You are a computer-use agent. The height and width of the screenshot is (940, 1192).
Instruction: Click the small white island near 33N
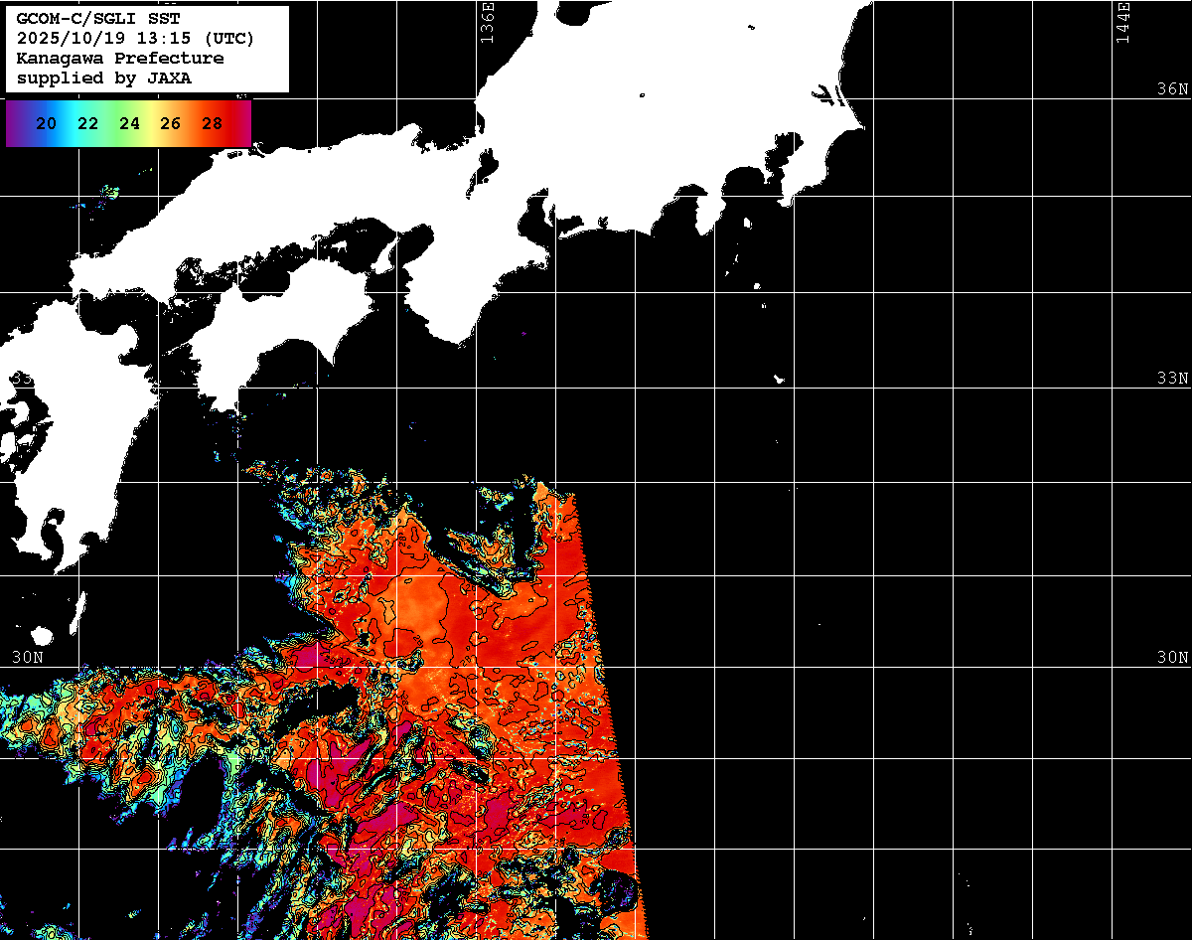[780, 379]
